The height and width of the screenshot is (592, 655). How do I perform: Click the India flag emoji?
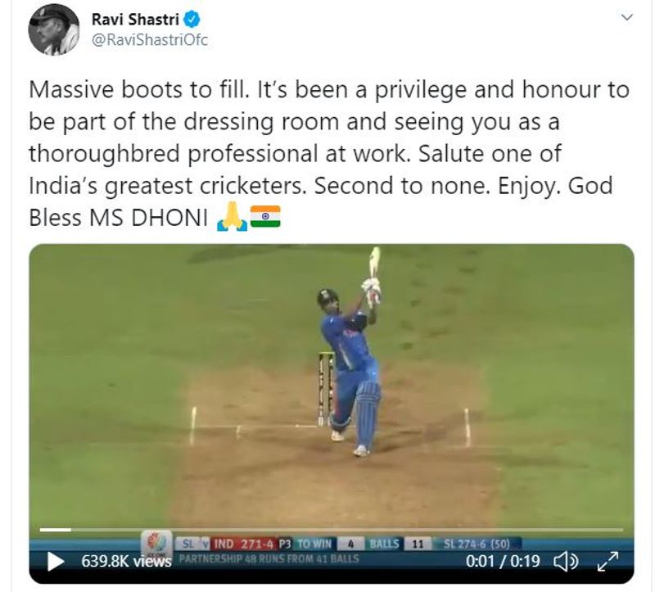264,217
